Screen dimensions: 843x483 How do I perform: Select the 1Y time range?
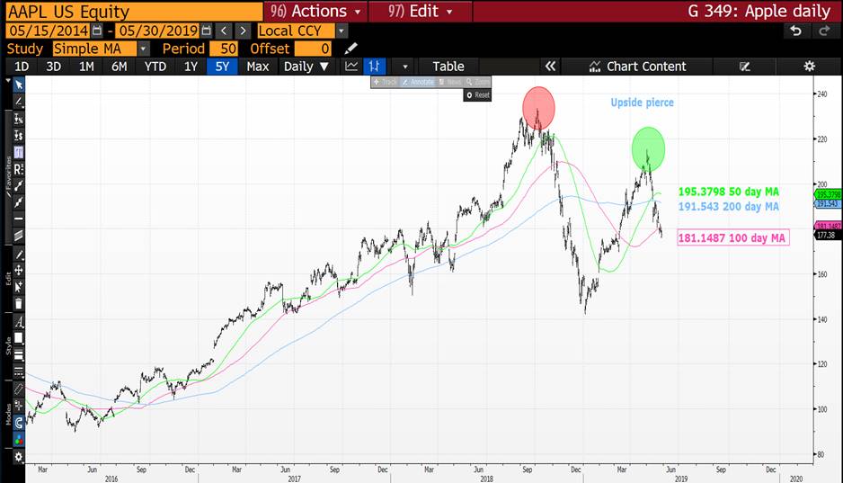coord(191,67)
